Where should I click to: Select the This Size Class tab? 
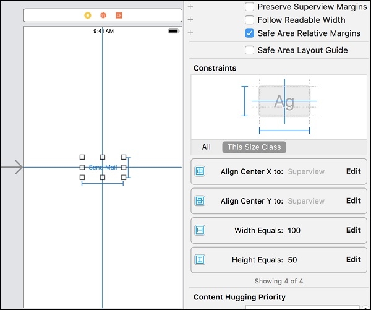[x=254, y=147]
